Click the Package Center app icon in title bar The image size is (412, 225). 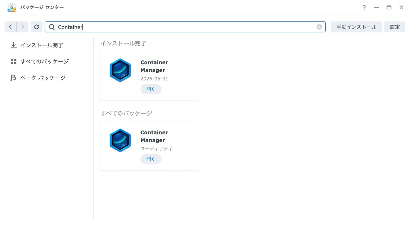click(x=12, y=7)
